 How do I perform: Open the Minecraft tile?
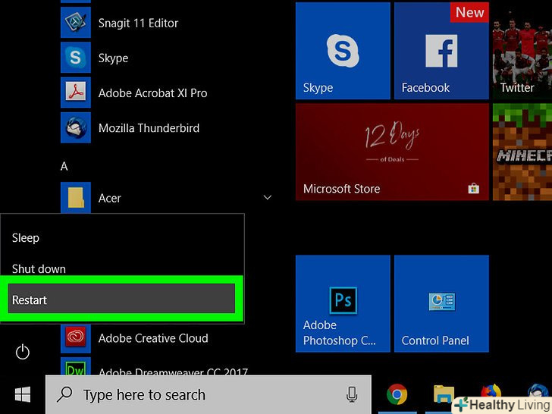522,152
